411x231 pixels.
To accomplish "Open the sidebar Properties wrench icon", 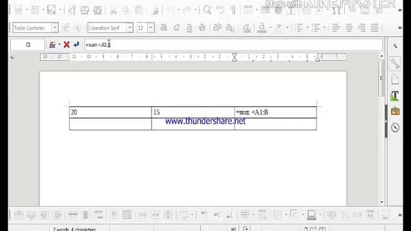I will click(x=395, y=64).
